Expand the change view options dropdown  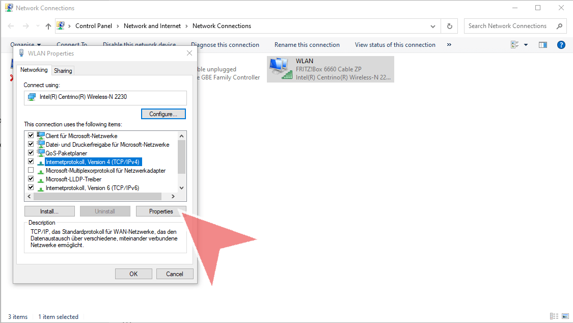click(x=526, y=45)
